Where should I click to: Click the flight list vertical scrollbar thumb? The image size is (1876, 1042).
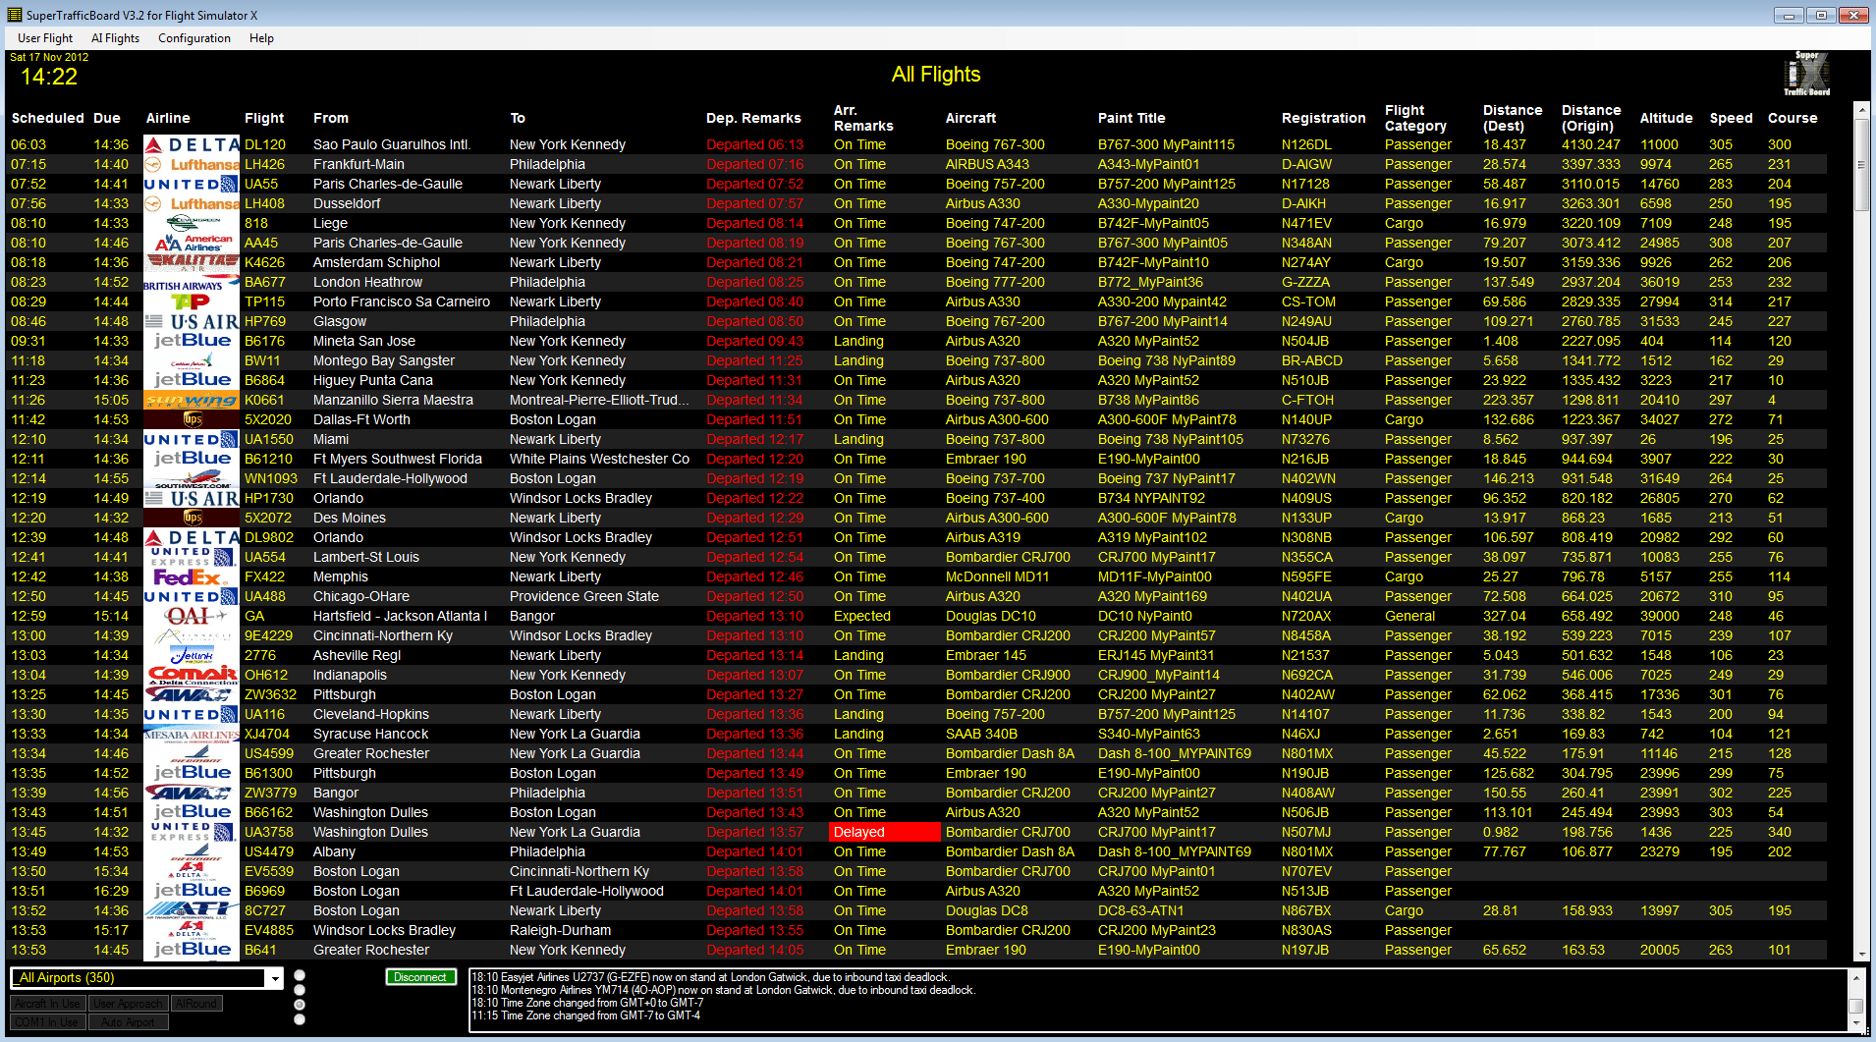[x=1861, y=165]
